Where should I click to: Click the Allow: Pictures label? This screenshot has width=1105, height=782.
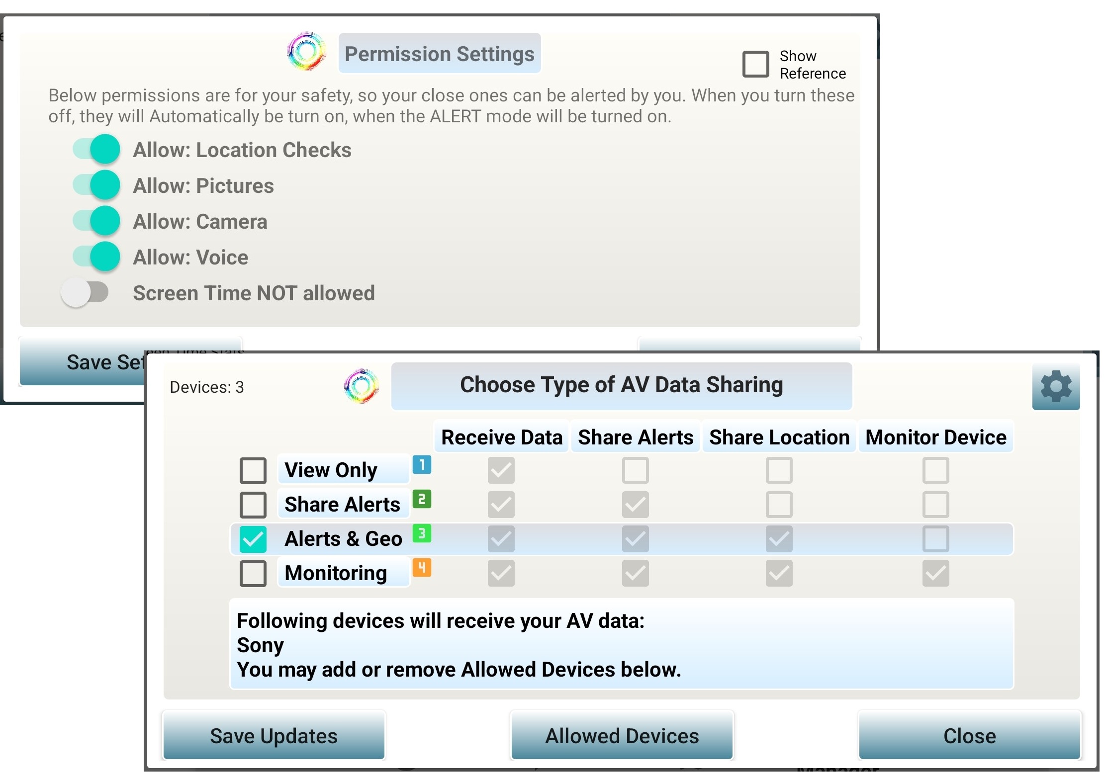pyautogui.click(x=203, y=185)
